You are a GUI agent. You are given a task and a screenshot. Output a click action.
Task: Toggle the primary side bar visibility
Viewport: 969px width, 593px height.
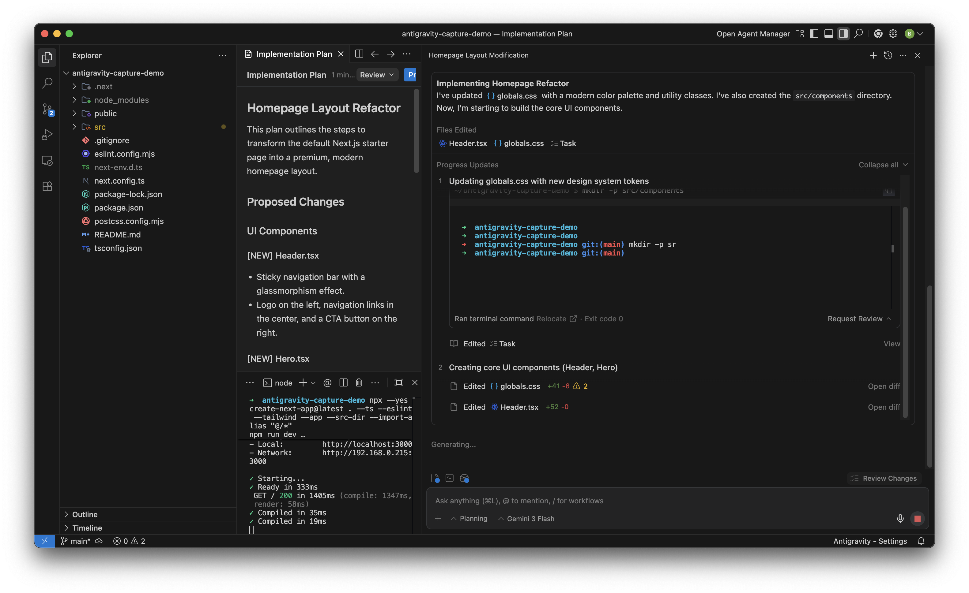click(814, 34)
